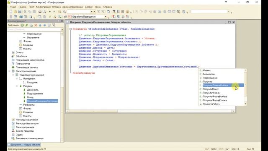
Task: Click the Move down arrow in Configuration panel
Action: tap(45, 25)
